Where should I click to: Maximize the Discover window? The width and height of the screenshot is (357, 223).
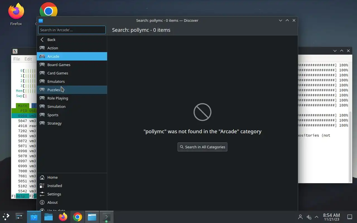pyautogui.click(x=287, y=20)
